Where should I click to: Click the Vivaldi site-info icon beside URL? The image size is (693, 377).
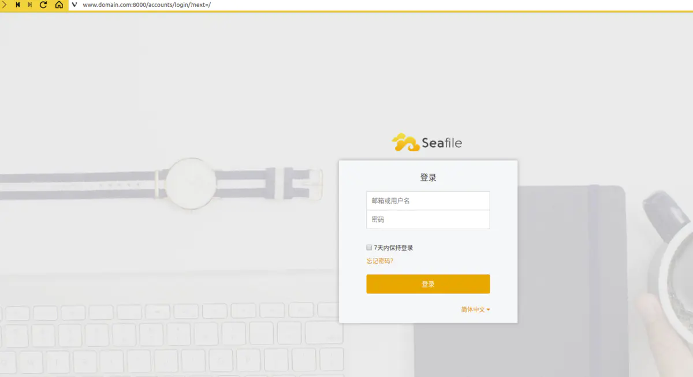tap(74, 5)
